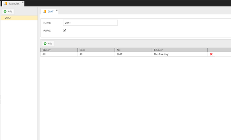This screenshot has height=140, width=231.
Task: Close the Tax Rules tab
Action: tap(23, 2)
